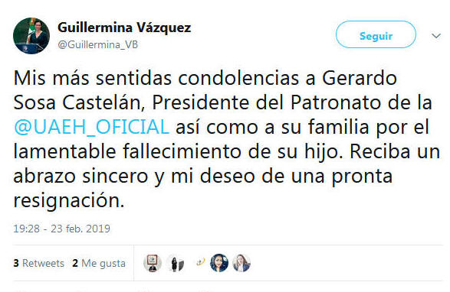Open the small yellow swirl avatar

click(x=200, y=262)
